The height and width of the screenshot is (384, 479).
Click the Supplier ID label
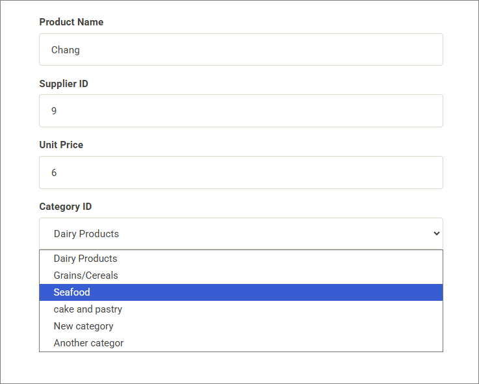pos(64,84)
